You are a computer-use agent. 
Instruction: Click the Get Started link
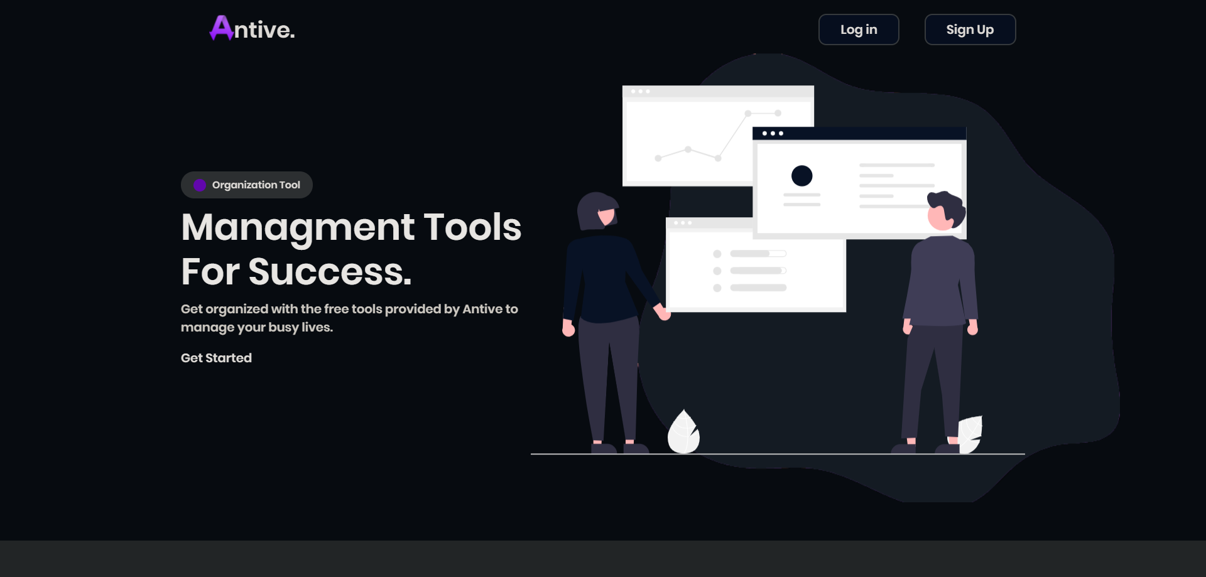(216, 358)
